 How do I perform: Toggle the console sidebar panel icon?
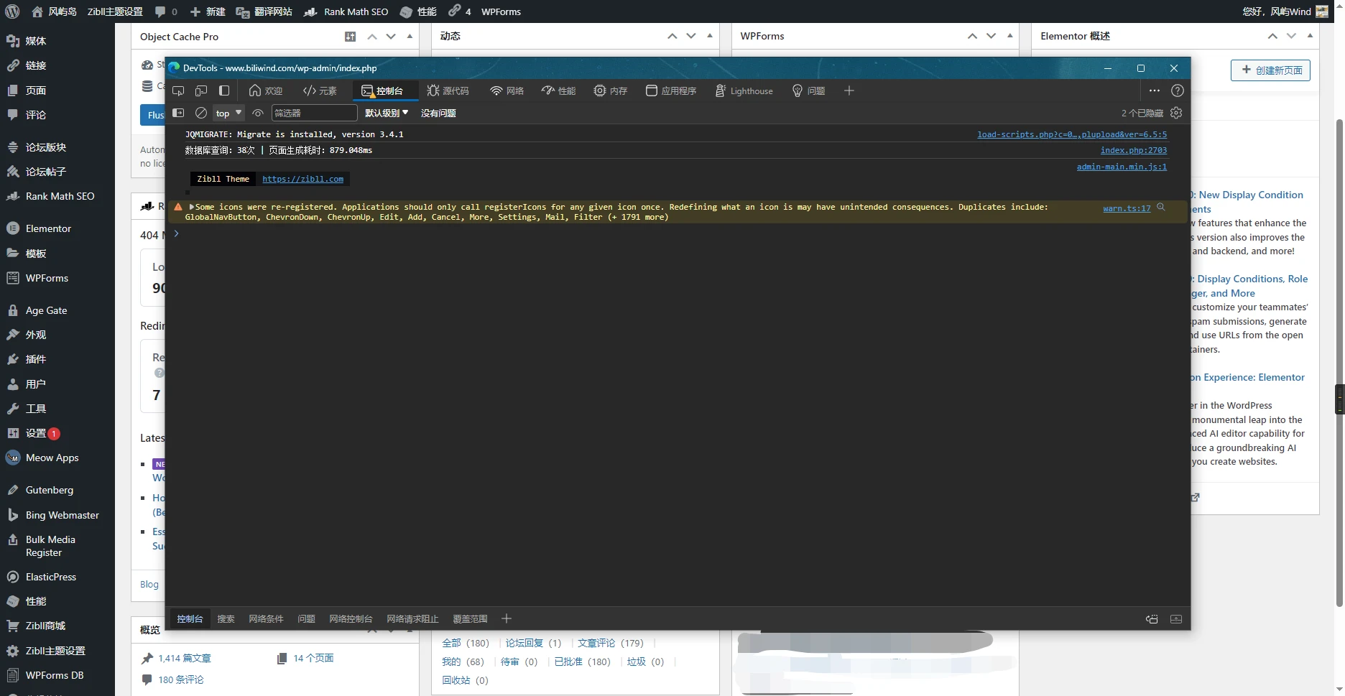pyautogui.click(x=179, y=113)
